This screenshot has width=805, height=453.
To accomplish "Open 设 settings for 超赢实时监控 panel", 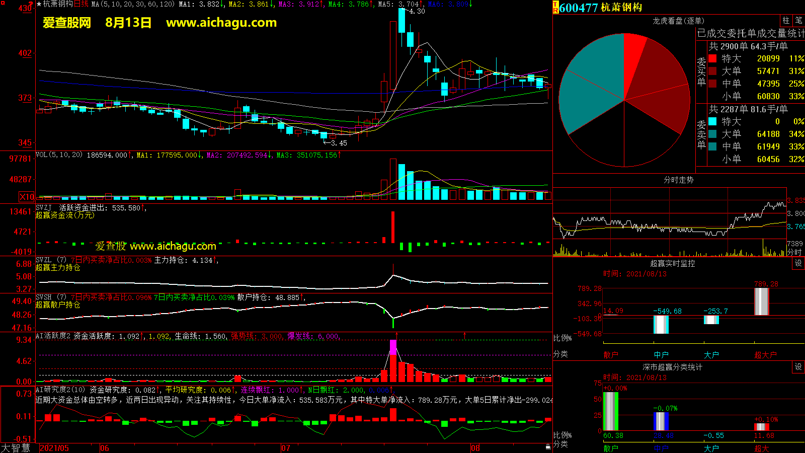I will [798, 263].
